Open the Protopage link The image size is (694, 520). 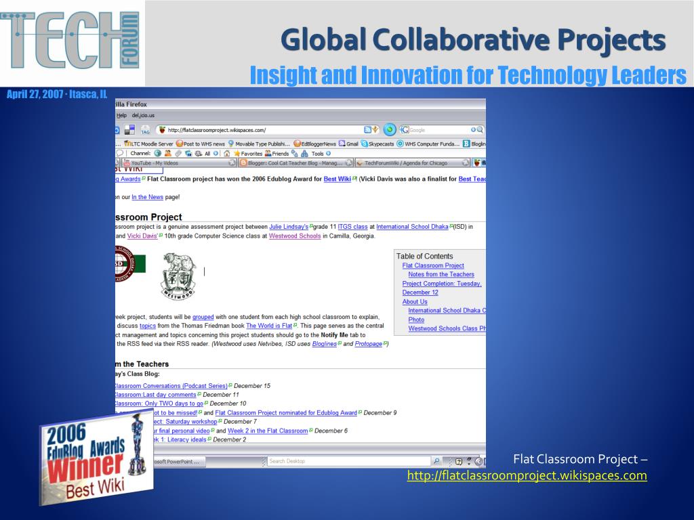coord(368,343)
